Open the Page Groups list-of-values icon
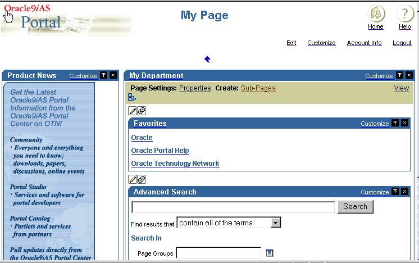Screen dimensions: 419x263 click(x=270, y=253)
